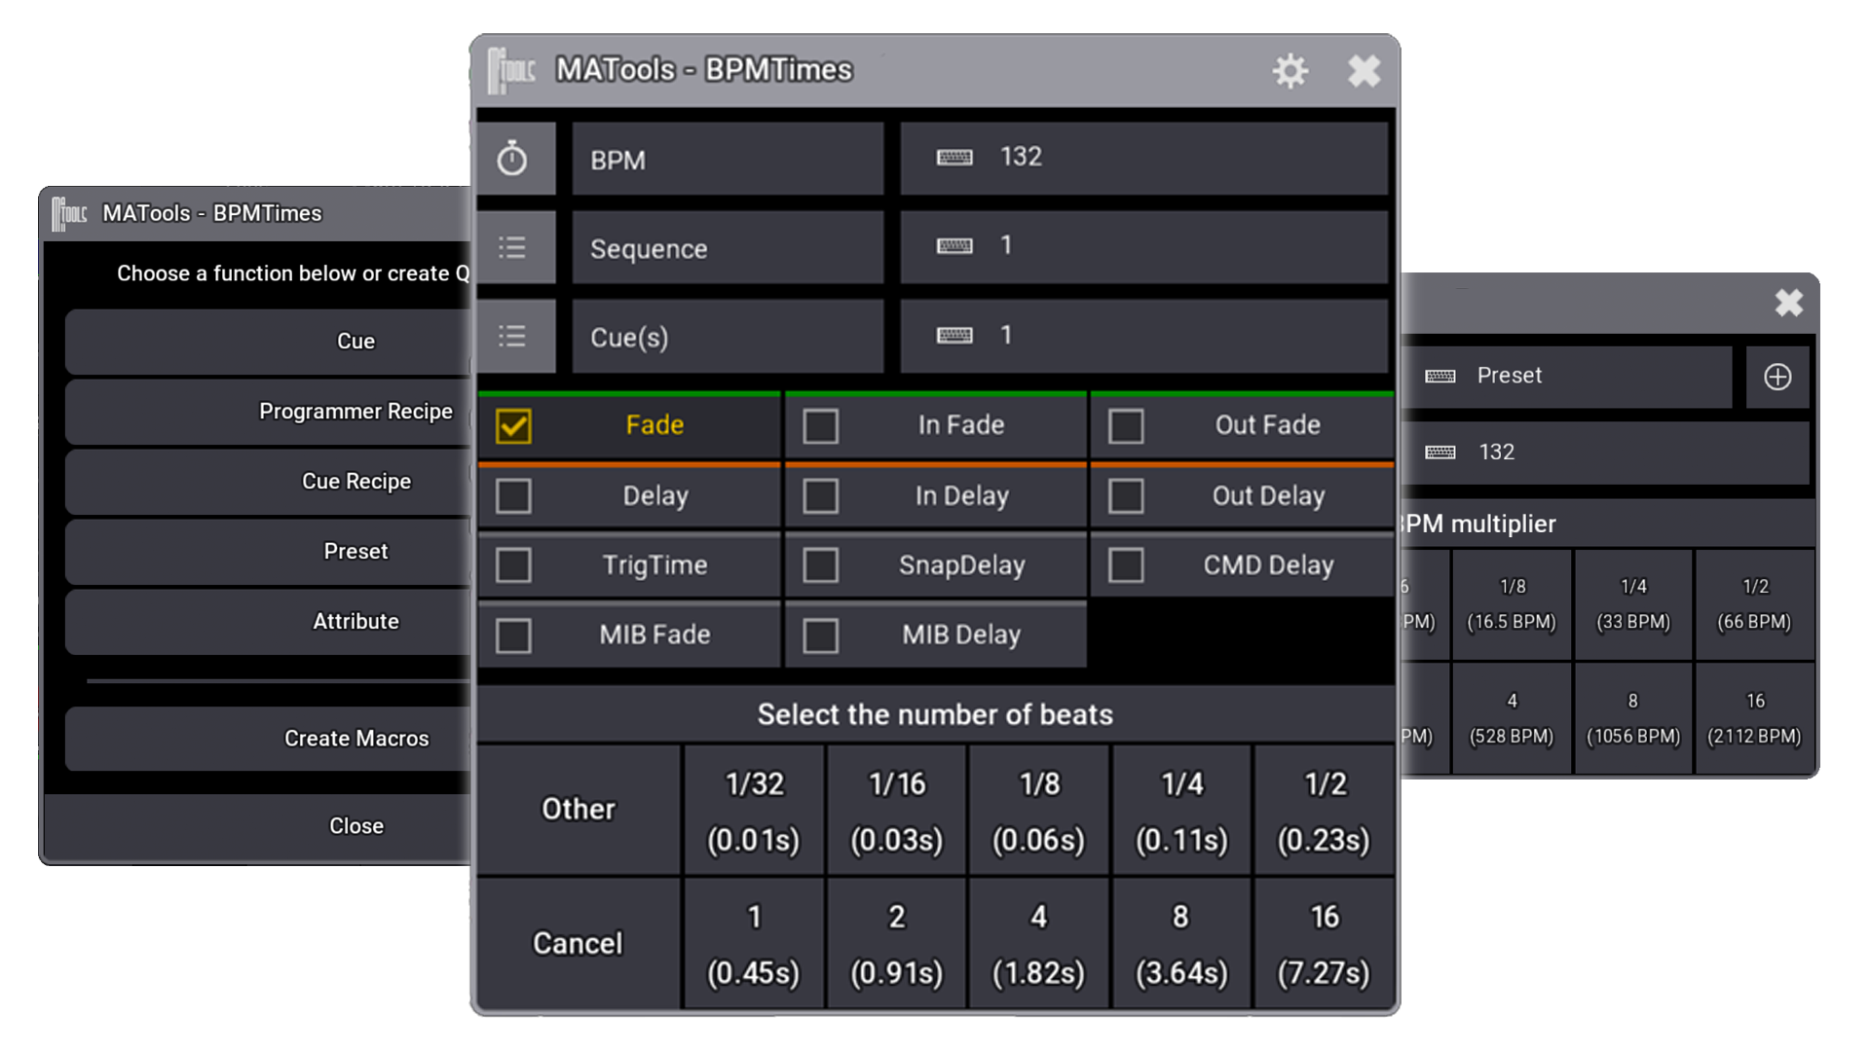The width and height of the screenshot is (1870, 1051).
Task: Enable the In Fade checkbox
Action: pyautogui.click(x=821, y=426)
